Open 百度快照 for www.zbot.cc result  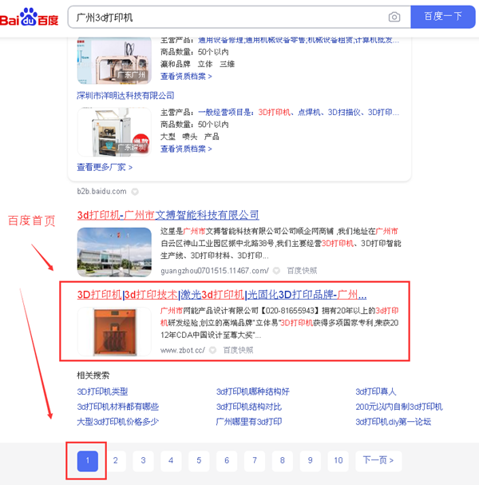(x=238, y=350)
